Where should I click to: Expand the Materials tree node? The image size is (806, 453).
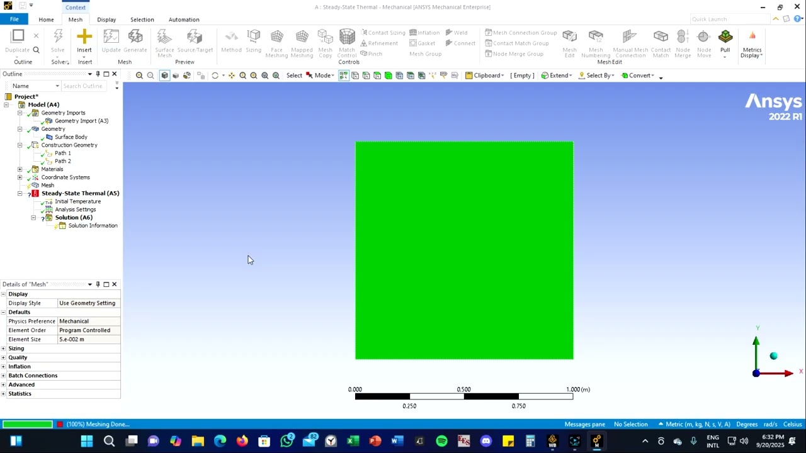coord(20,169)
